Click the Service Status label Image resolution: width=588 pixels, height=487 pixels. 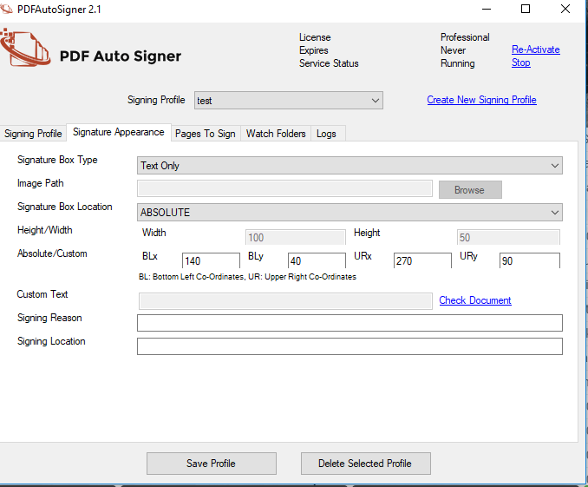point(329,63)
